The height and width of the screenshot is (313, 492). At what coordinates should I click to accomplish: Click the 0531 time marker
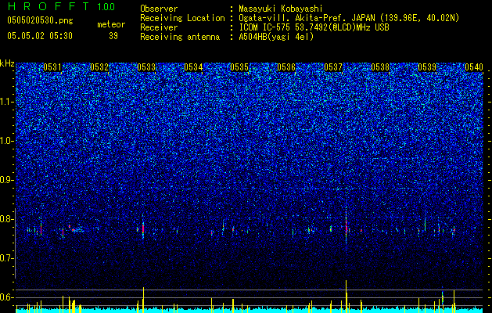click(52, 67)
